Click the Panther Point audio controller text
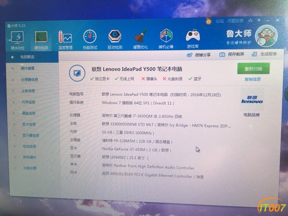 click(148, 167)
